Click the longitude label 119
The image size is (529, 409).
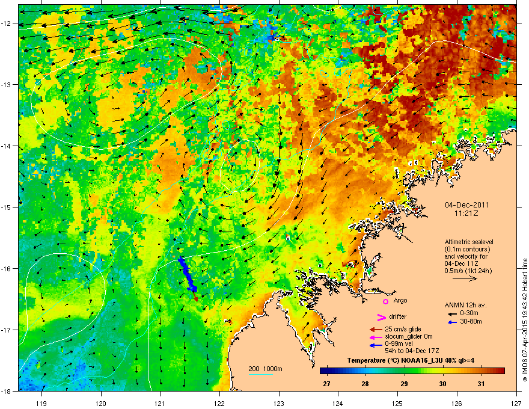[x=41, y=403]
